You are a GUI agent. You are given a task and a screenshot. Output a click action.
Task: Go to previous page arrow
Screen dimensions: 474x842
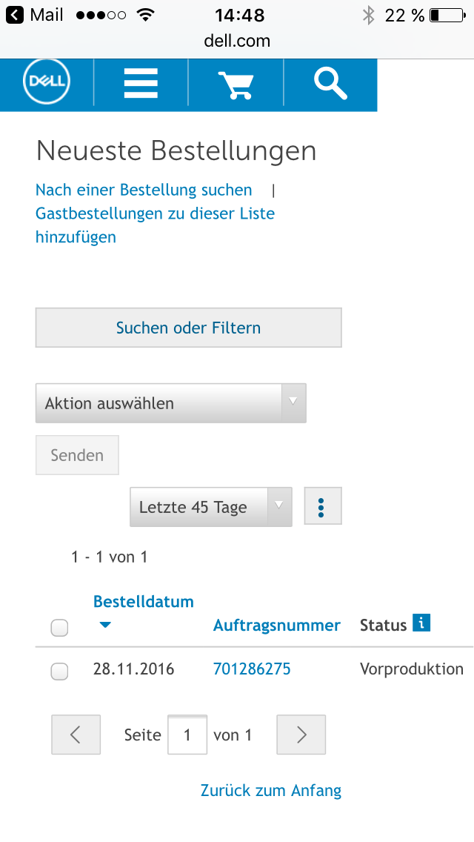(76, 735)
